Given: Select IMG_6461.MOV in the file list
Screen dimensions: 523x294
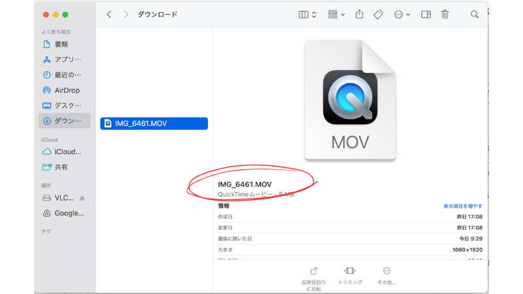Looking at the screenshot, I should (154, 123).
